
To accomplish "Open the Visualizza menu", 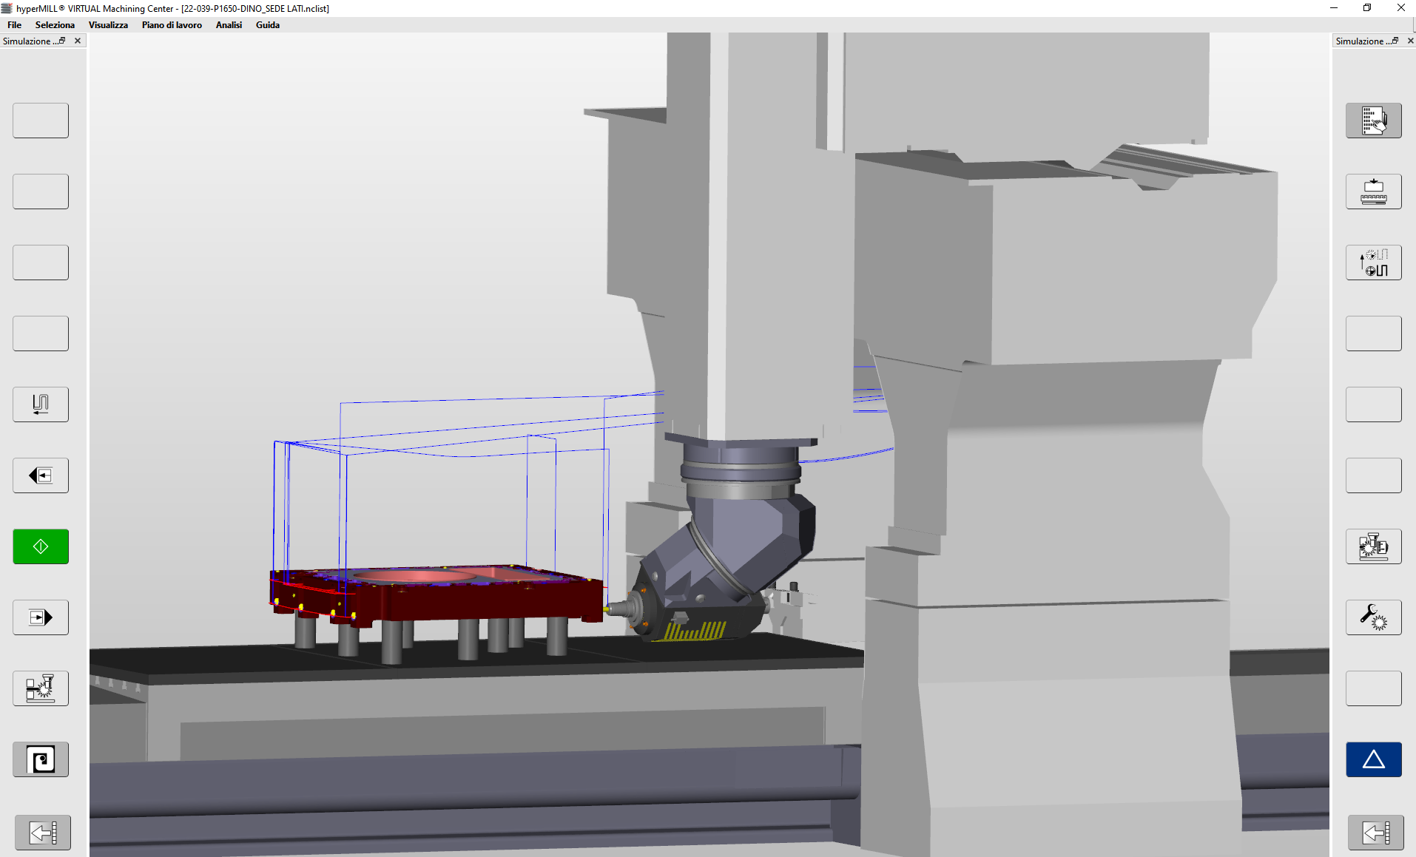I will (108, 25).
